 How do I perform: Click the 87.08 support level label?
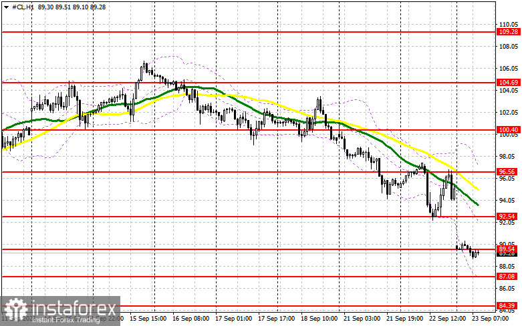pos(507,276)
